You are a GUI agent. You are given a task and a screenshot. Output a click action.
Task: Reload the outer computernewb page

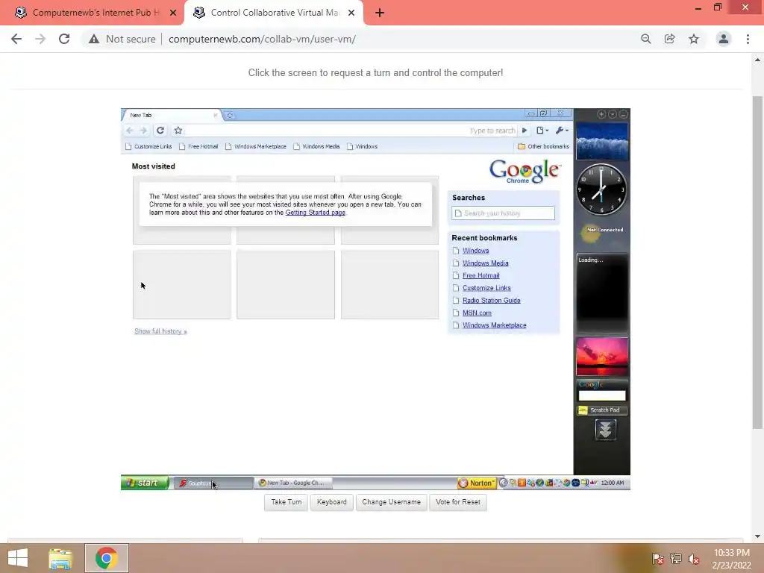(64, 39)
